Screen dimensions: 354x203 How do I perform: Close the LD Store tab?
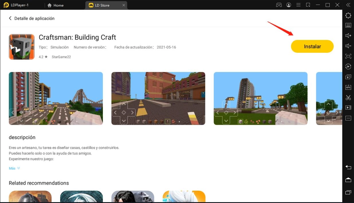click(123, 5)
